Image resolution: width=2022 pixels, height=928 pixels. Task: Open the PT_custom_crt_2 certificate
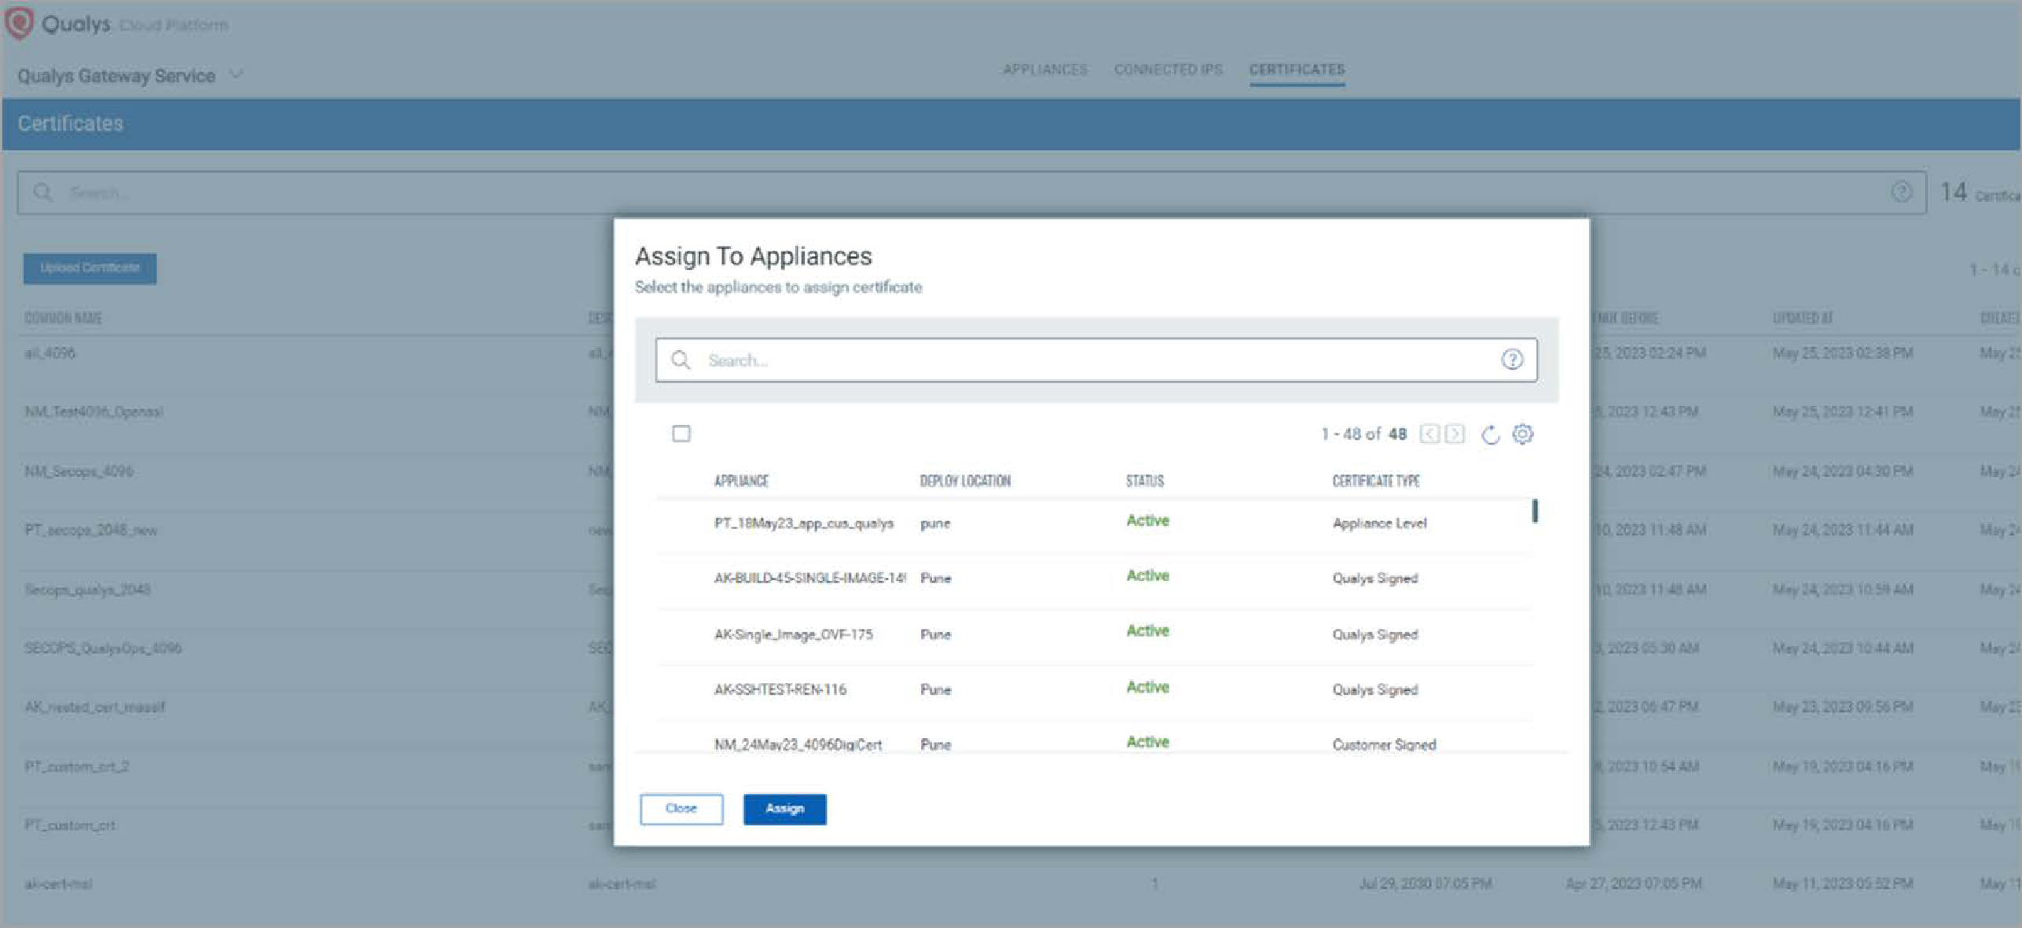coord(76,766)
